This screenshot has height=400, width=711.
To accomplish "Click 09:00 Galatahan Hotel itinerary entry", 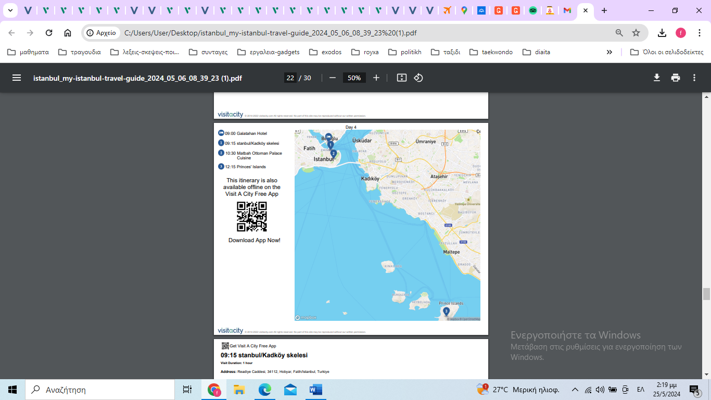I will coord(243,133).
